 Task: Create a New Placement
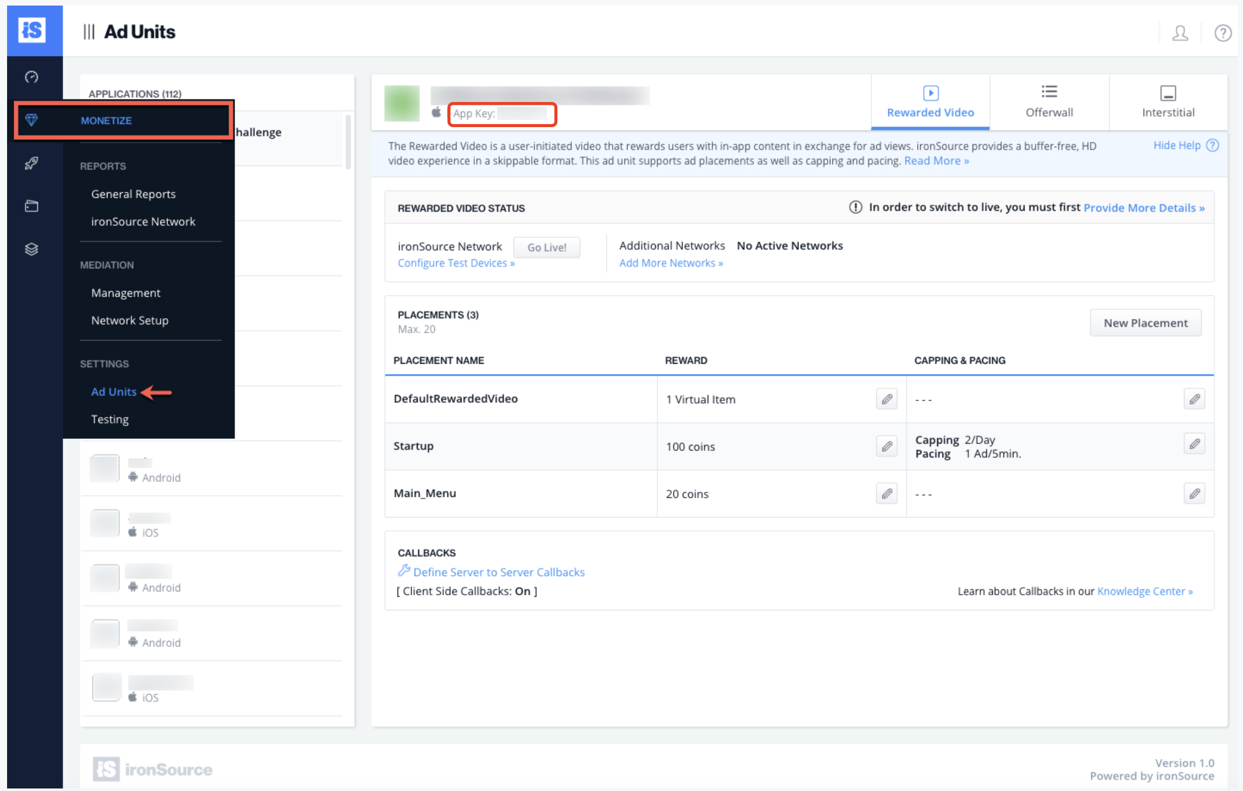[1146, 323]
